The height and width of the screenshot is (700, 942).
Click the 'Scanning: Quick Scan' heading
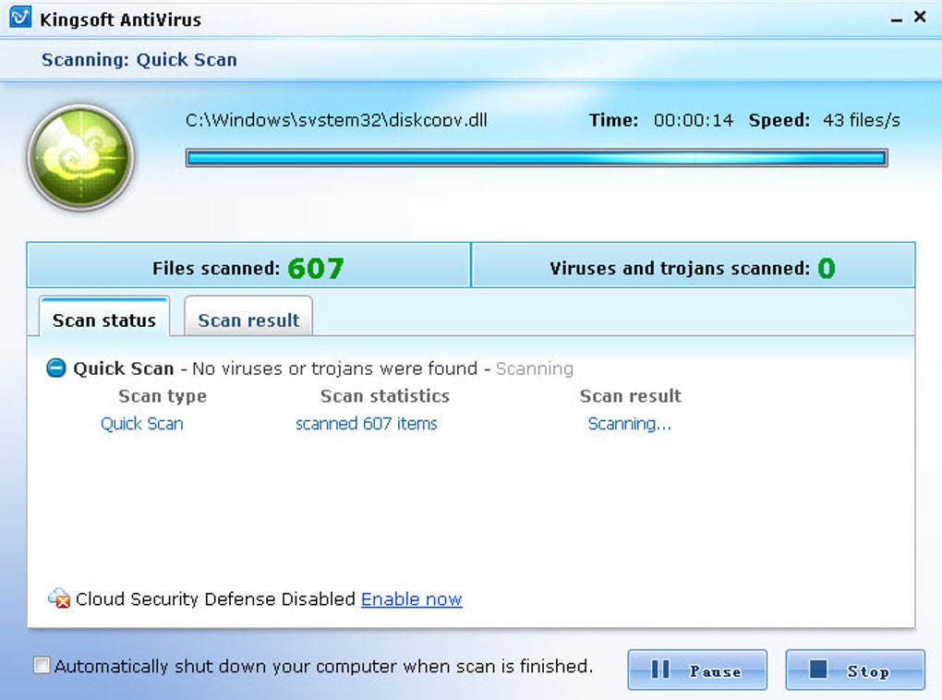tap(139, 59)
